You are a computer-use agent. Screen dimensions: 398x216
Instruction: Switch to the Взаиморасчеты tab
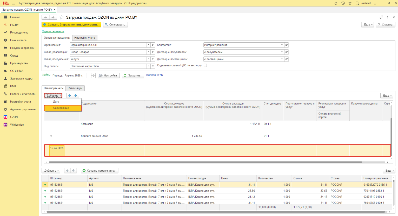(54, 88)
